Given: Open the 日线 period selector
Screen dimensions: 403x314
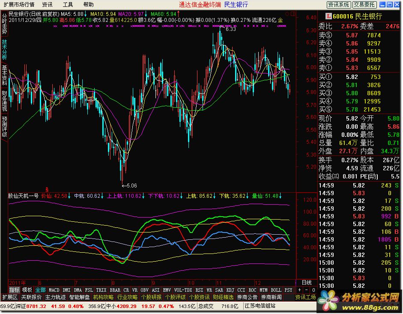Looking at the screenshot, I should (x=307, y=283).
